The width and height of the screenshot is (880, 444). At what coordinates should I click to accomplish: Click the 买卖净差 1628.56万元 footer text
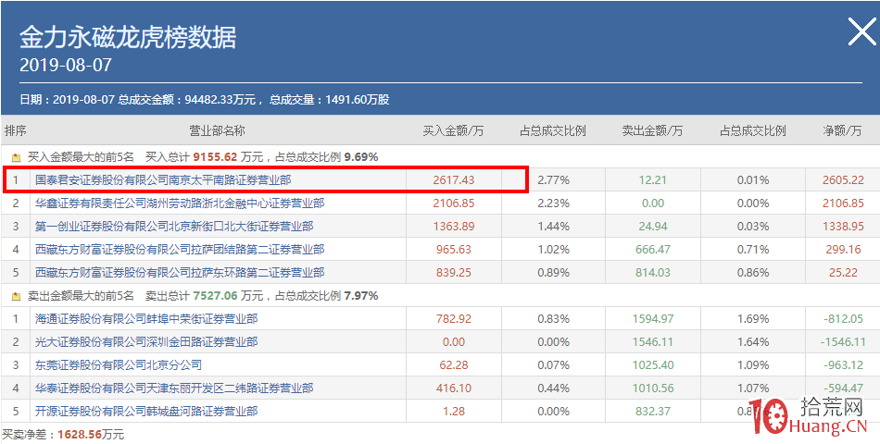point(63,435)
